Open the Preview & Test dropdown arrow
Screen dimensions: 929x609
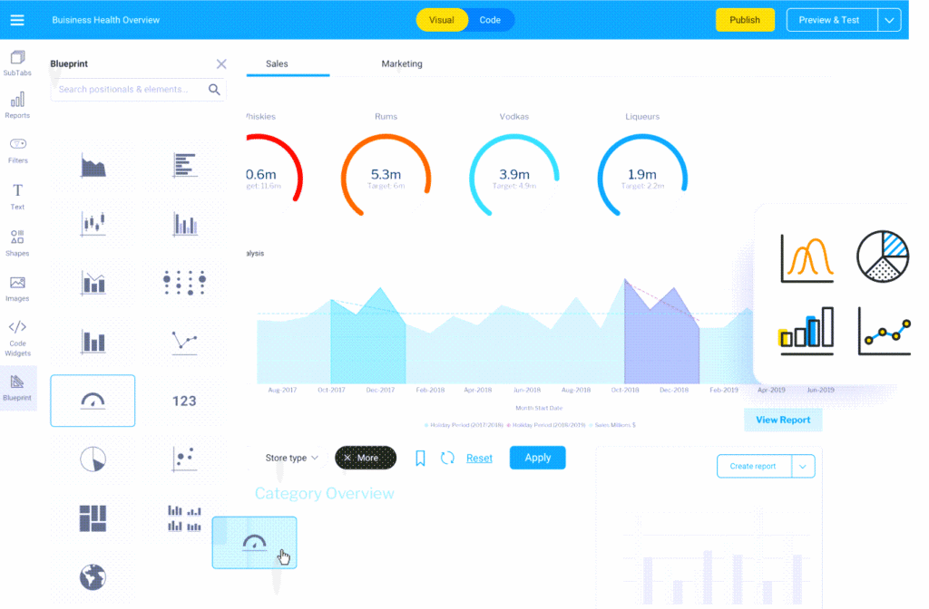889,20
